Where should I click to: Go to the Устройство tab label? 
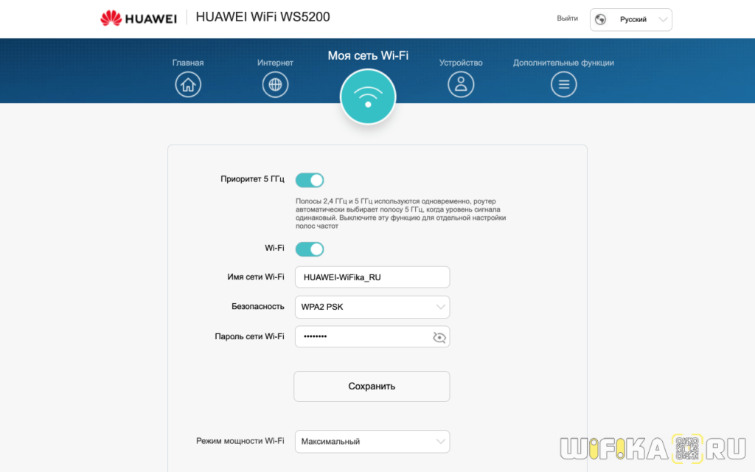(461, 63)
